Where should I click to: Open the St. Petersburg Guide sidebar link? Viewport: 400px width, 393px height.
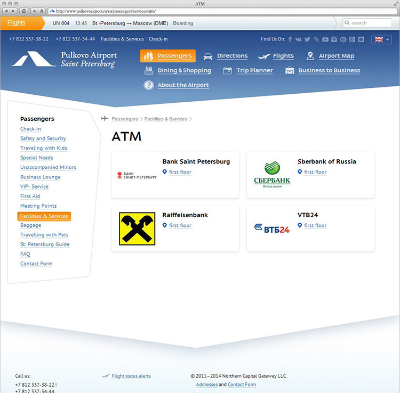45,244
